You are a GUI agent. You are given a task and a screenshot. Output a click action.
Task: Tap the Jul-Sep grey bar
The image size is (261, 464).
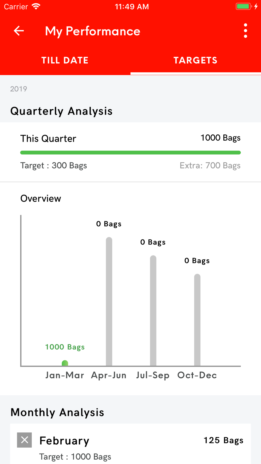[x=153, y=311]
